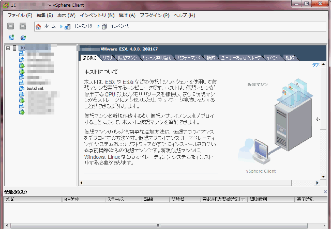Switch to the パフォーマンス tab

(x=188, y=58)
